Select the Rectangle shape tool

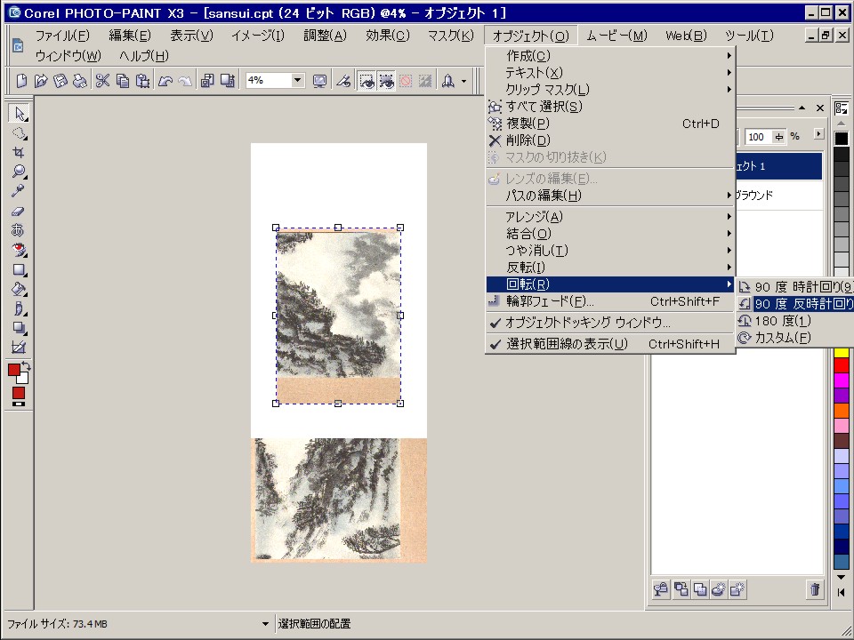coord(19,270)
